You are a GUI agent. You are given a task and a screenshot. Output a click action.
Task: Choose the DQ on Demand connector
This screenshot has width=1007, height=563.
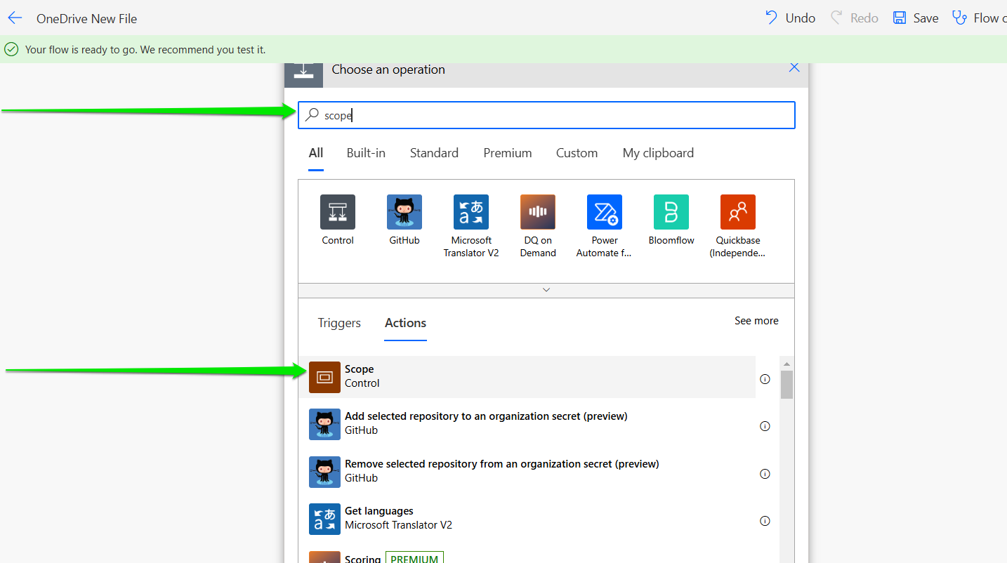[x=538, y=212]
